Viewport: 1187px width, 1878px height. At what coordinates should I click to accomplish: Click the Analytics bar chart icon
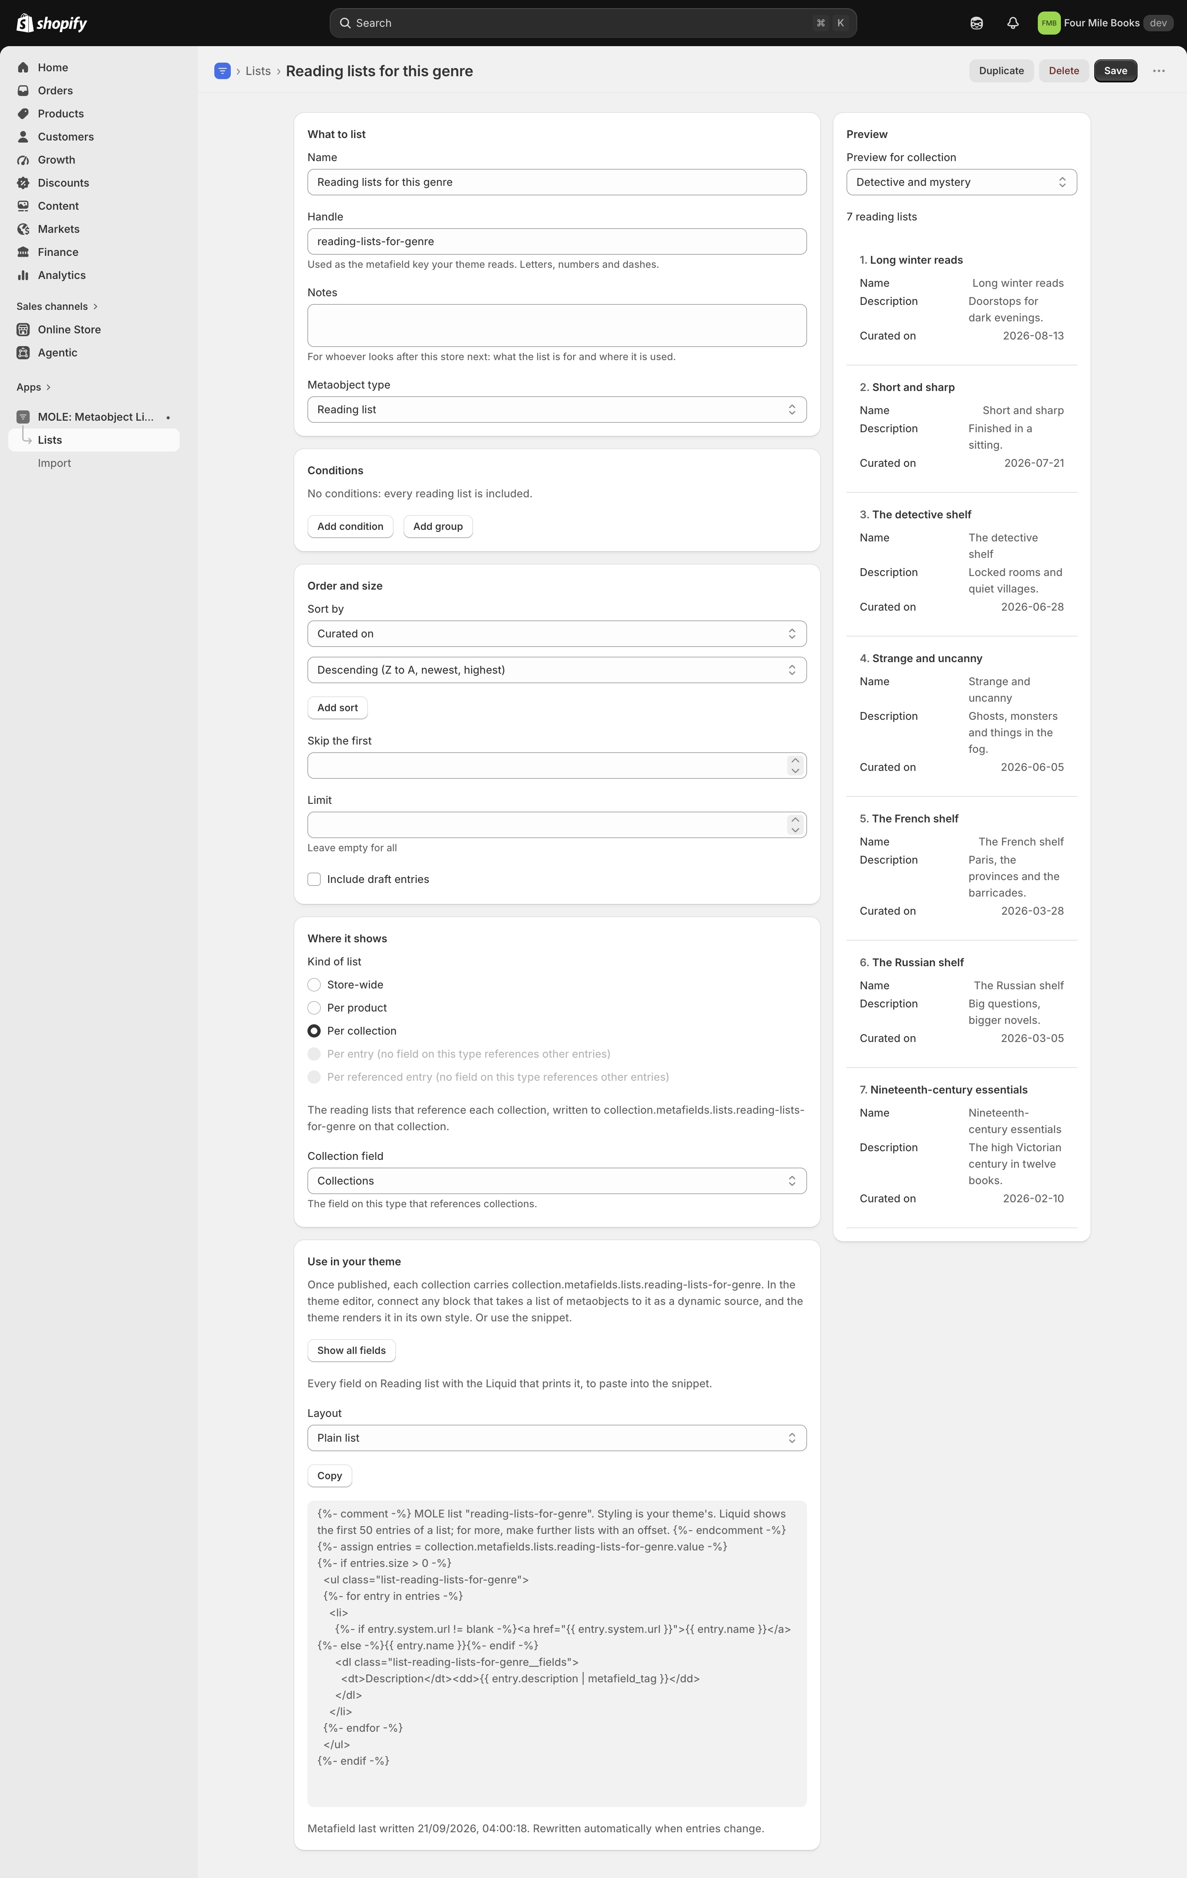tap(23, 275)
